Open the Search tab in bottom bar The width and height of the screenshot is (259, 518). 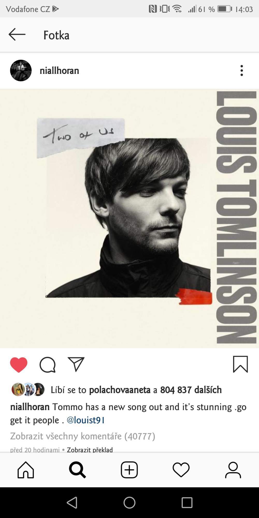click(x=77, y=470)
